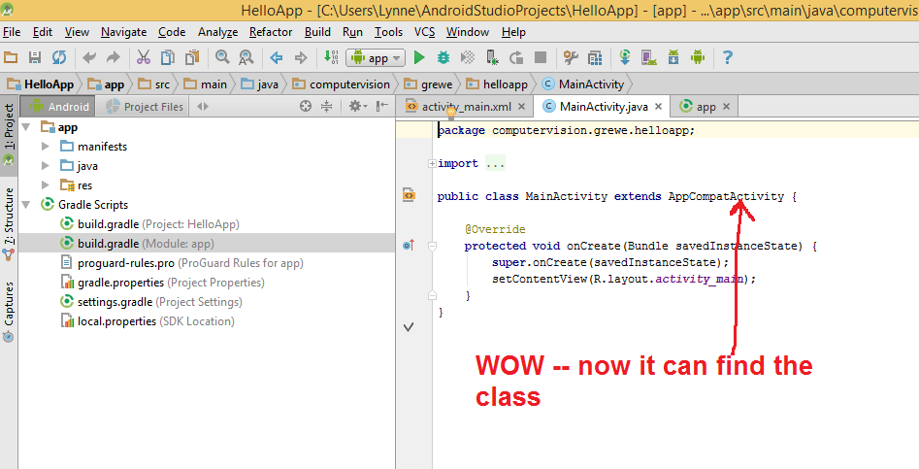Toggle the Captures tool window
The height and width of the screenshot is (469, 919).
tap(9, 304)
